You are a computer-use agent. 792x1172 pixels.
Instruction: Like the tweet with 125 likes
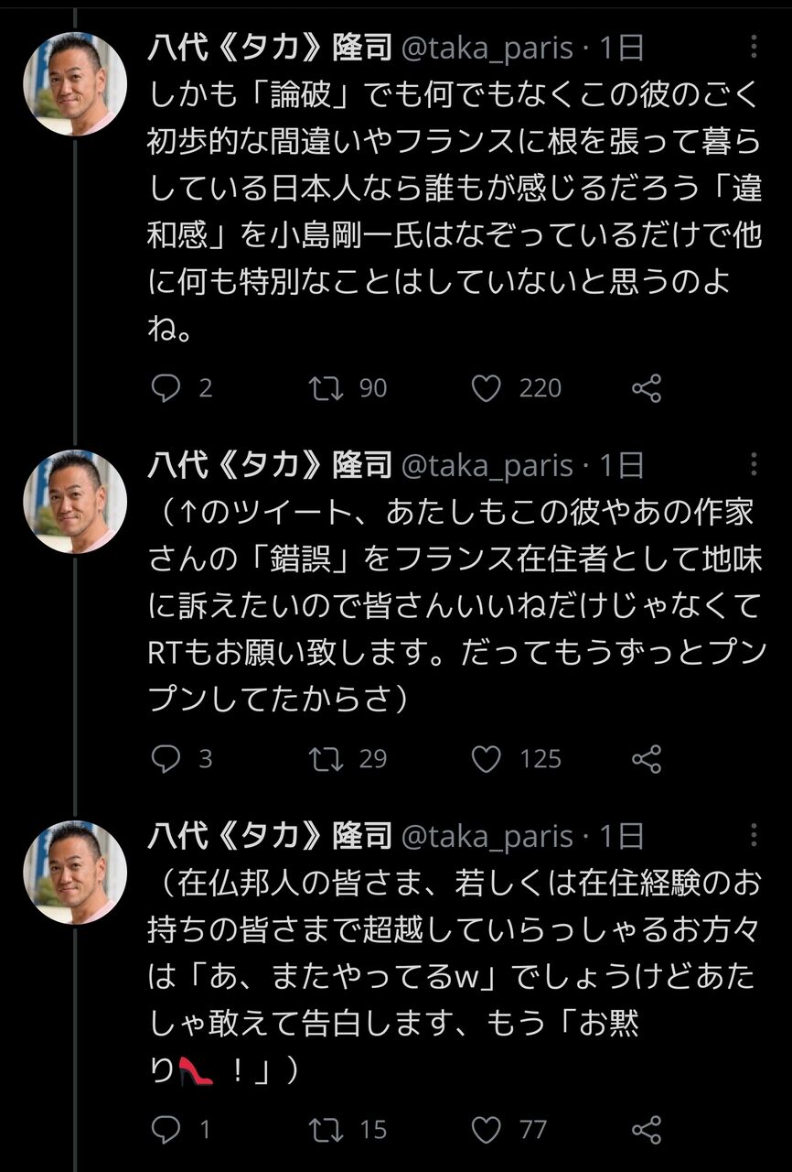click(x=487, y=759)
